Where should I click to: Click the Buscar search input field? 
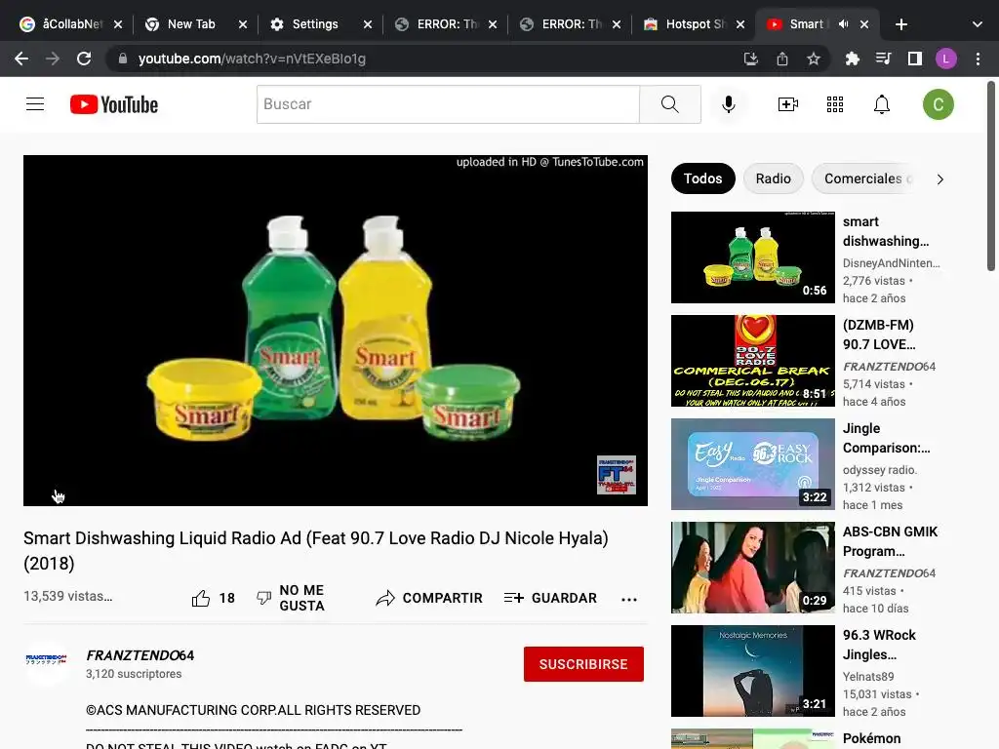click(448, 103)
